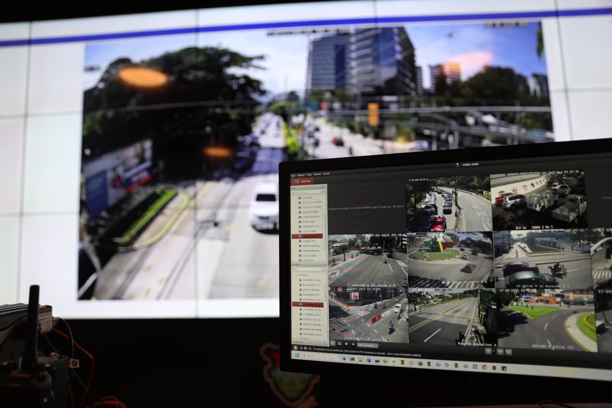Open the Vista Principal tab
Image resolution: width=612 pixels, height=408 pixels.
coord(304,181)
